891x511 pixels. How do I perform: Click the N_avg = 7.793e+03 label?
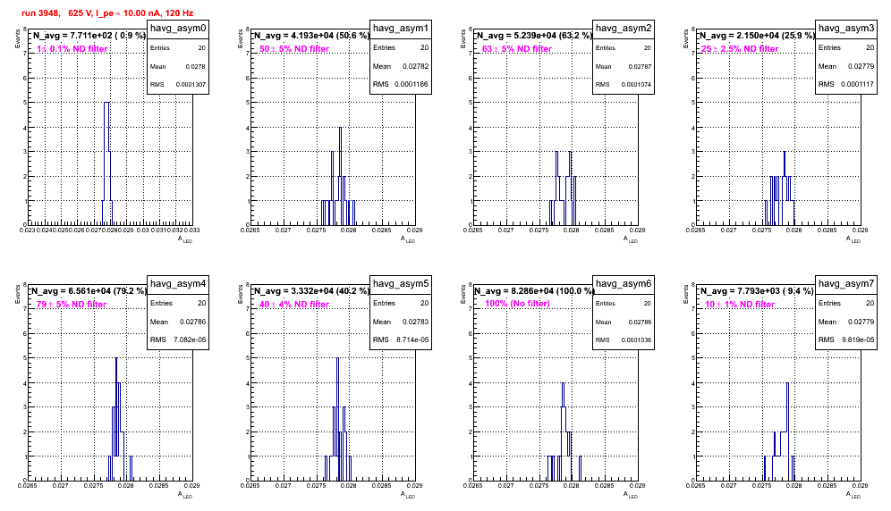click(758, 290)
